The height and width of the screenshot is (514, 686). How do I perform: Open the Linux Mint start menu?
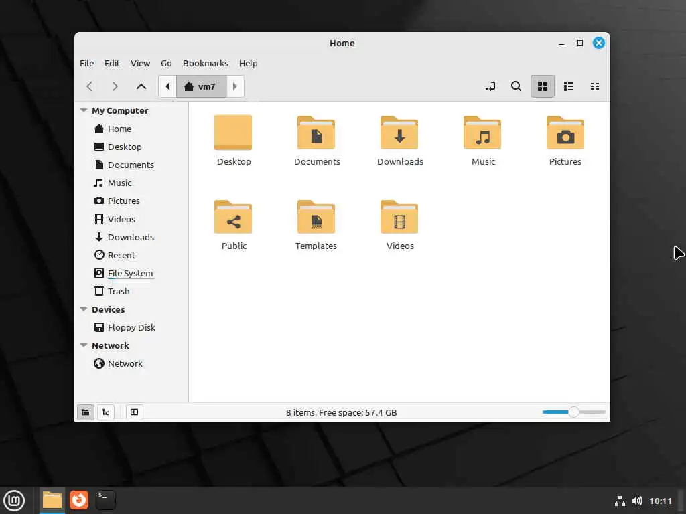pyautogui.click(x=14, y=501)
